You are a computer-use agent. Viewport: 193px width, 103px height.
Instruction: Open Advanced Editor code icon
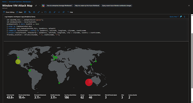59,12
